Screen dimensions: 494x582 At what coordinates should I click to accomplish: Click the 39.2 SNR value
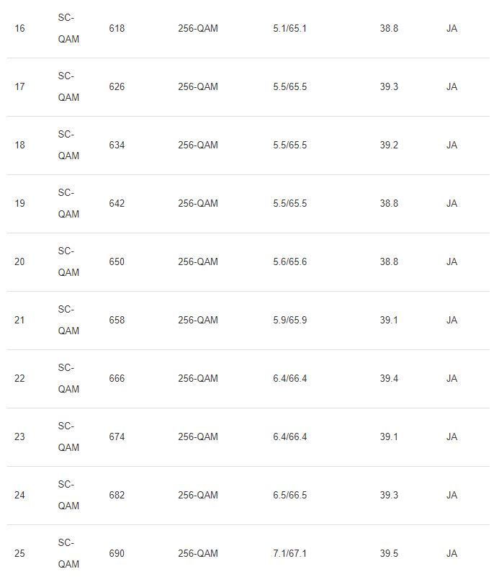coord(389,145)
